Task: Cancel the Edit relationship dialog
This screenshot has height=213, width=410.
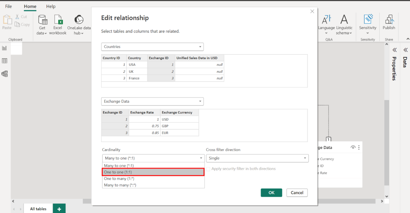Action: 297,193
